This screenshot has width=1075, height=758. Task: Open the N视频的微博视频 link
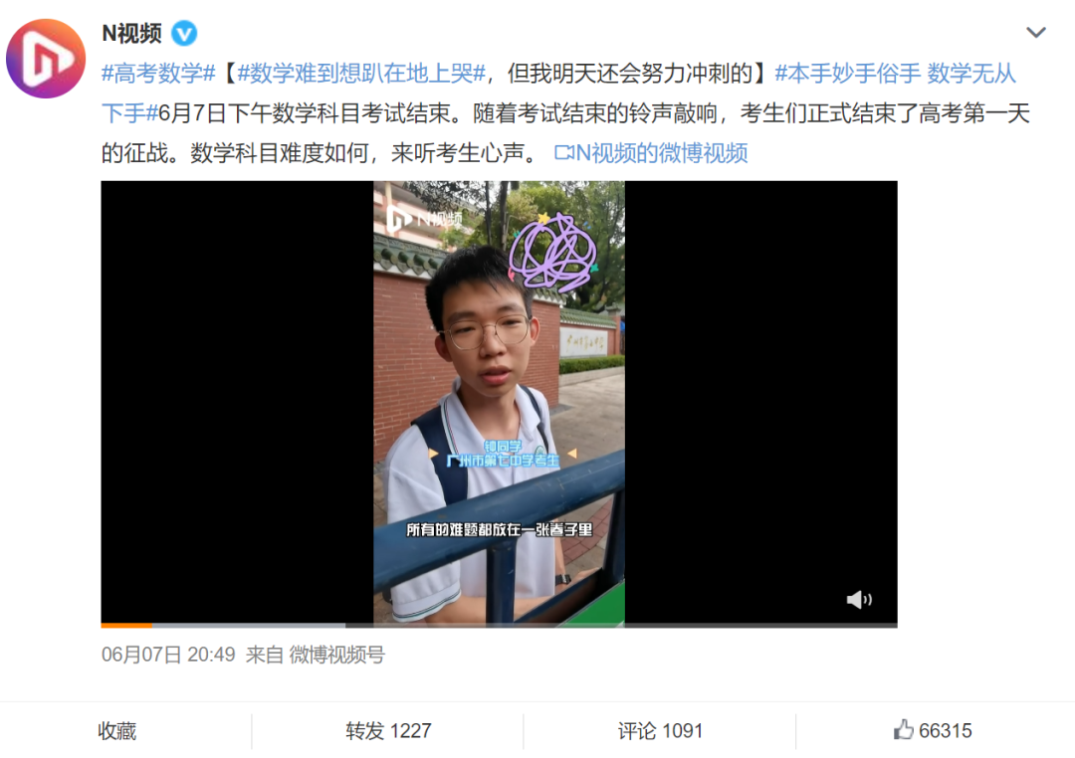click(661, 153)
